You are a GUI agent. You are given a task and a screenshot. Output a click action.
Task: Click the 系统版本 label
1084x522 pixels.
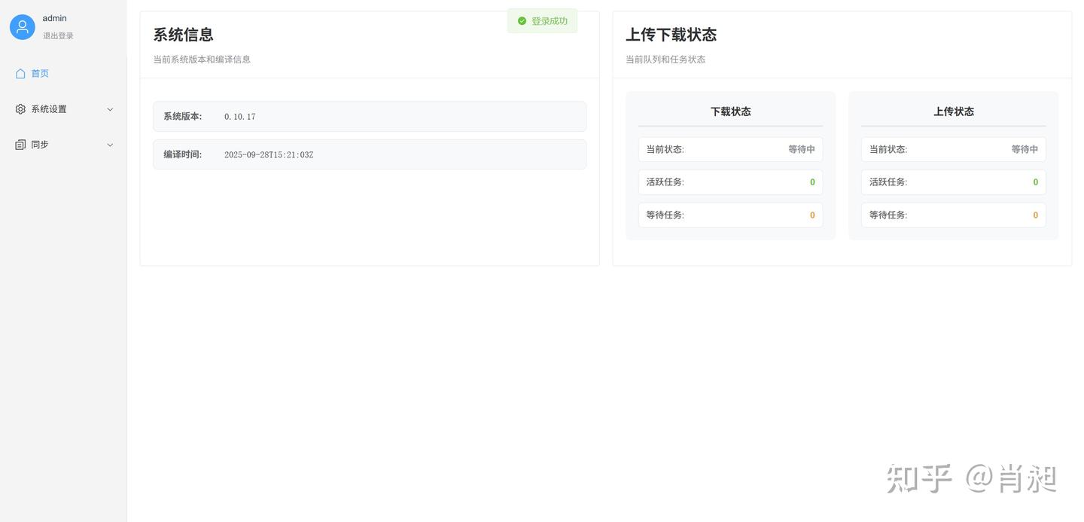click(183, 117)
